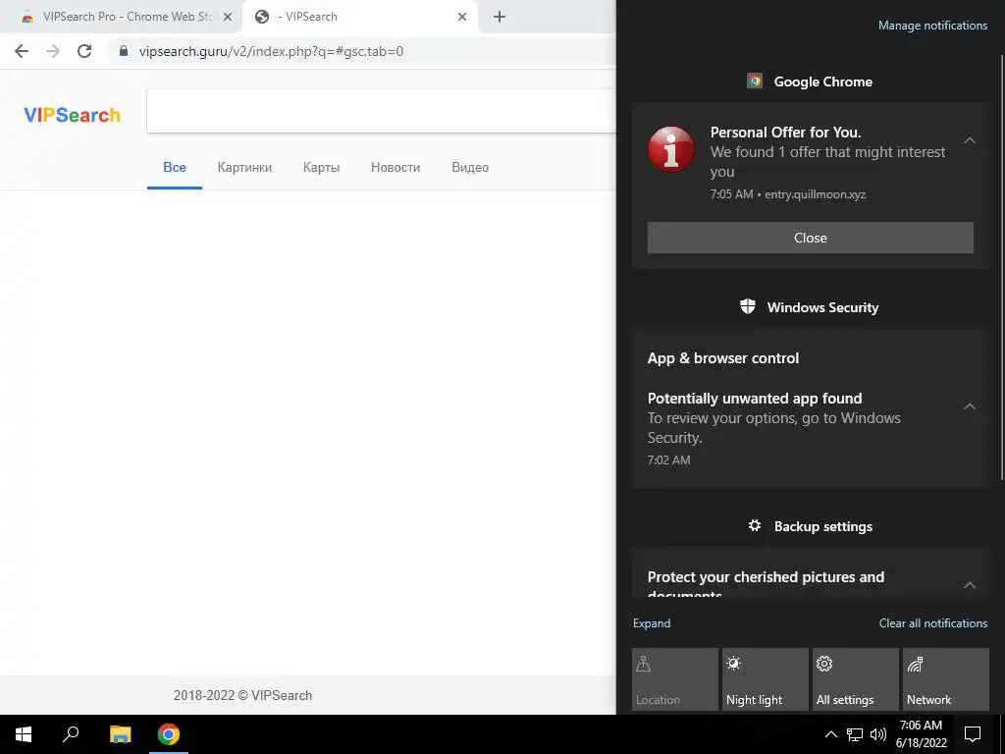Screen dimensions: 1005x754
Task: Go back with the browser back arrow
Action: 22,51
